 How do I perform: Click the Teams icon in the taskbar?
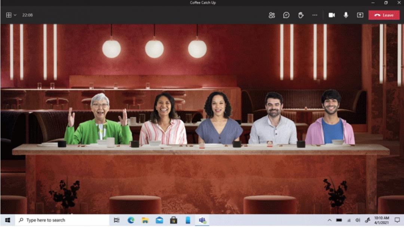pyautogui.click(x=202, y=220)
